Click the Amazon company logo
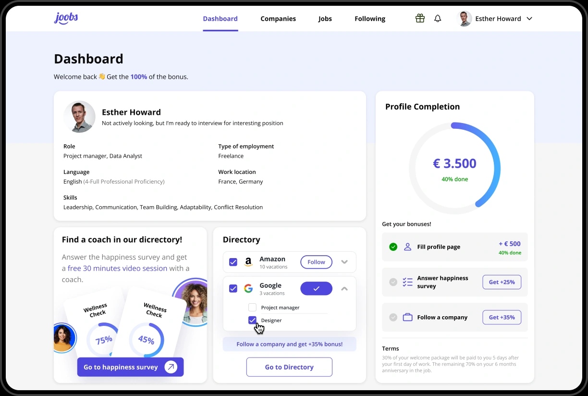The image size is (588, 396). tap(248, 262)
